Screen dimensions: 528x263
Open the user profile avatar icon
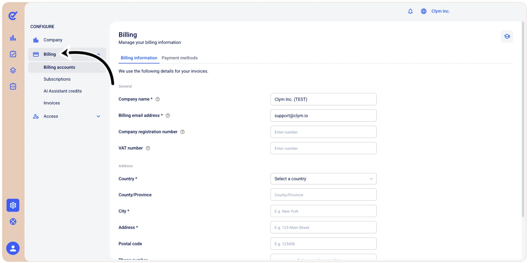click(x=13, y=248)
